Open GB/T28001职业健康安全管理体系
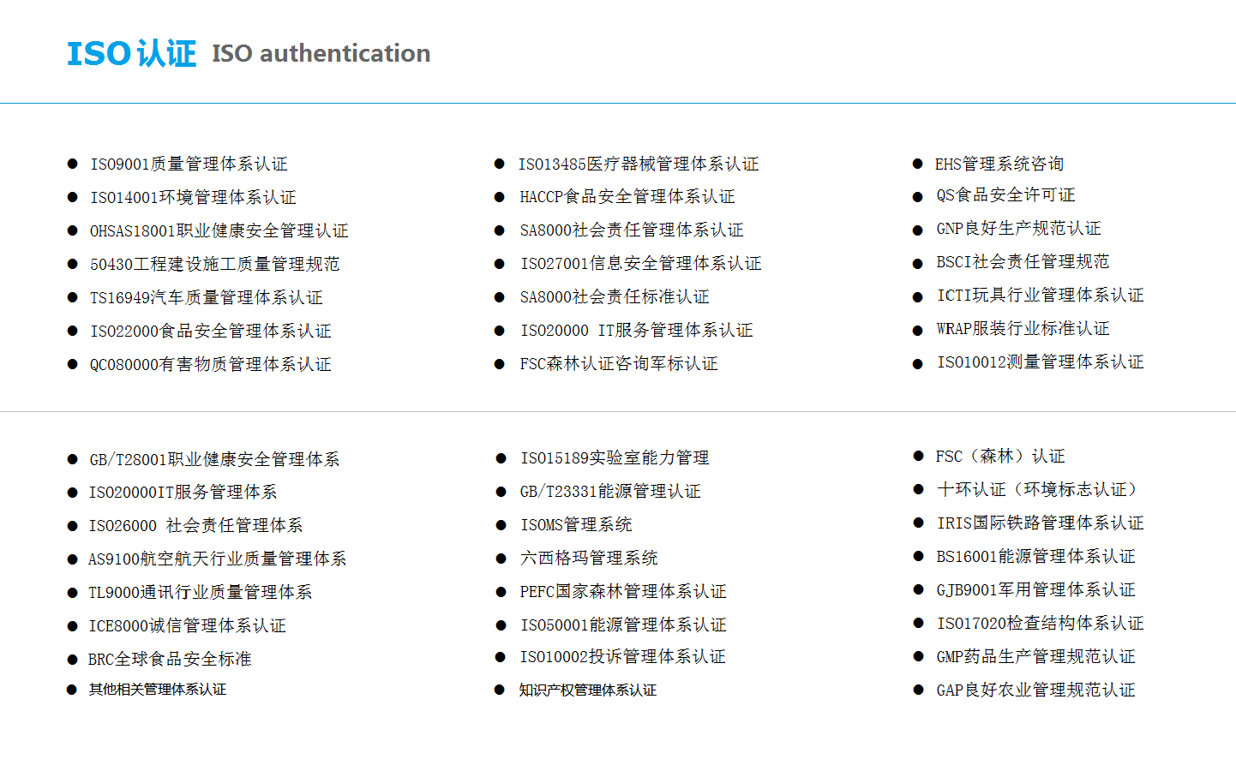1236x759 pixels. 214,459
